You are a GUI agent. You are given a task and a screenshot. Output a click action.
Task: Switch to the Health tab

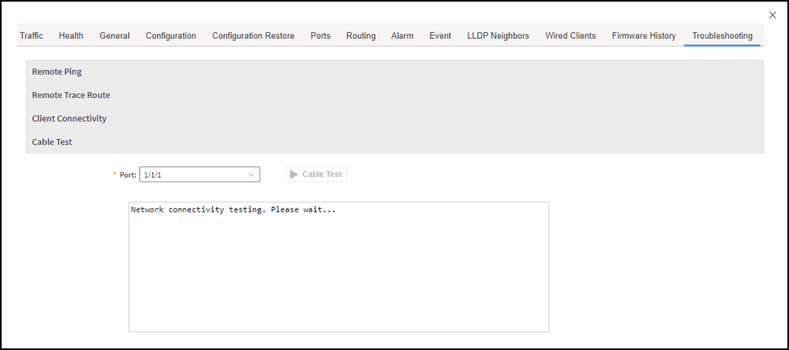point(71,35)
